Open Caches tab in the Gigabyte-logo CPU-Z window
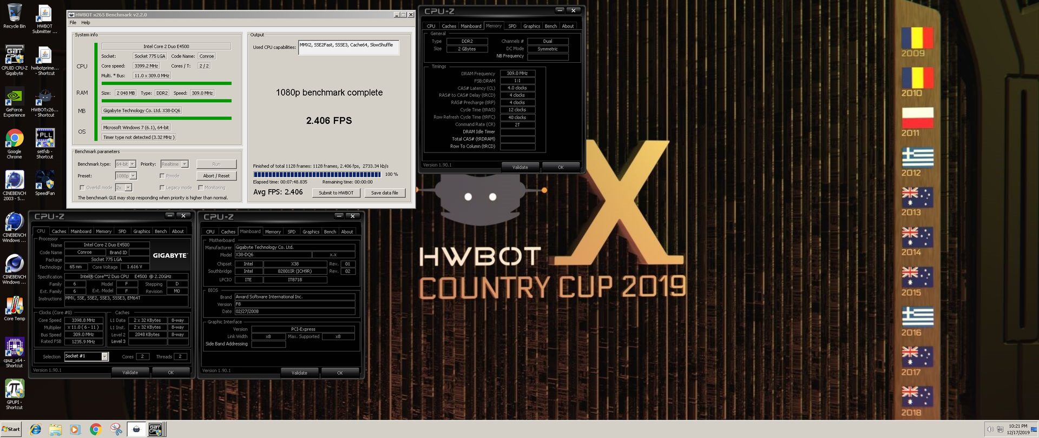 tap(59, 231)
